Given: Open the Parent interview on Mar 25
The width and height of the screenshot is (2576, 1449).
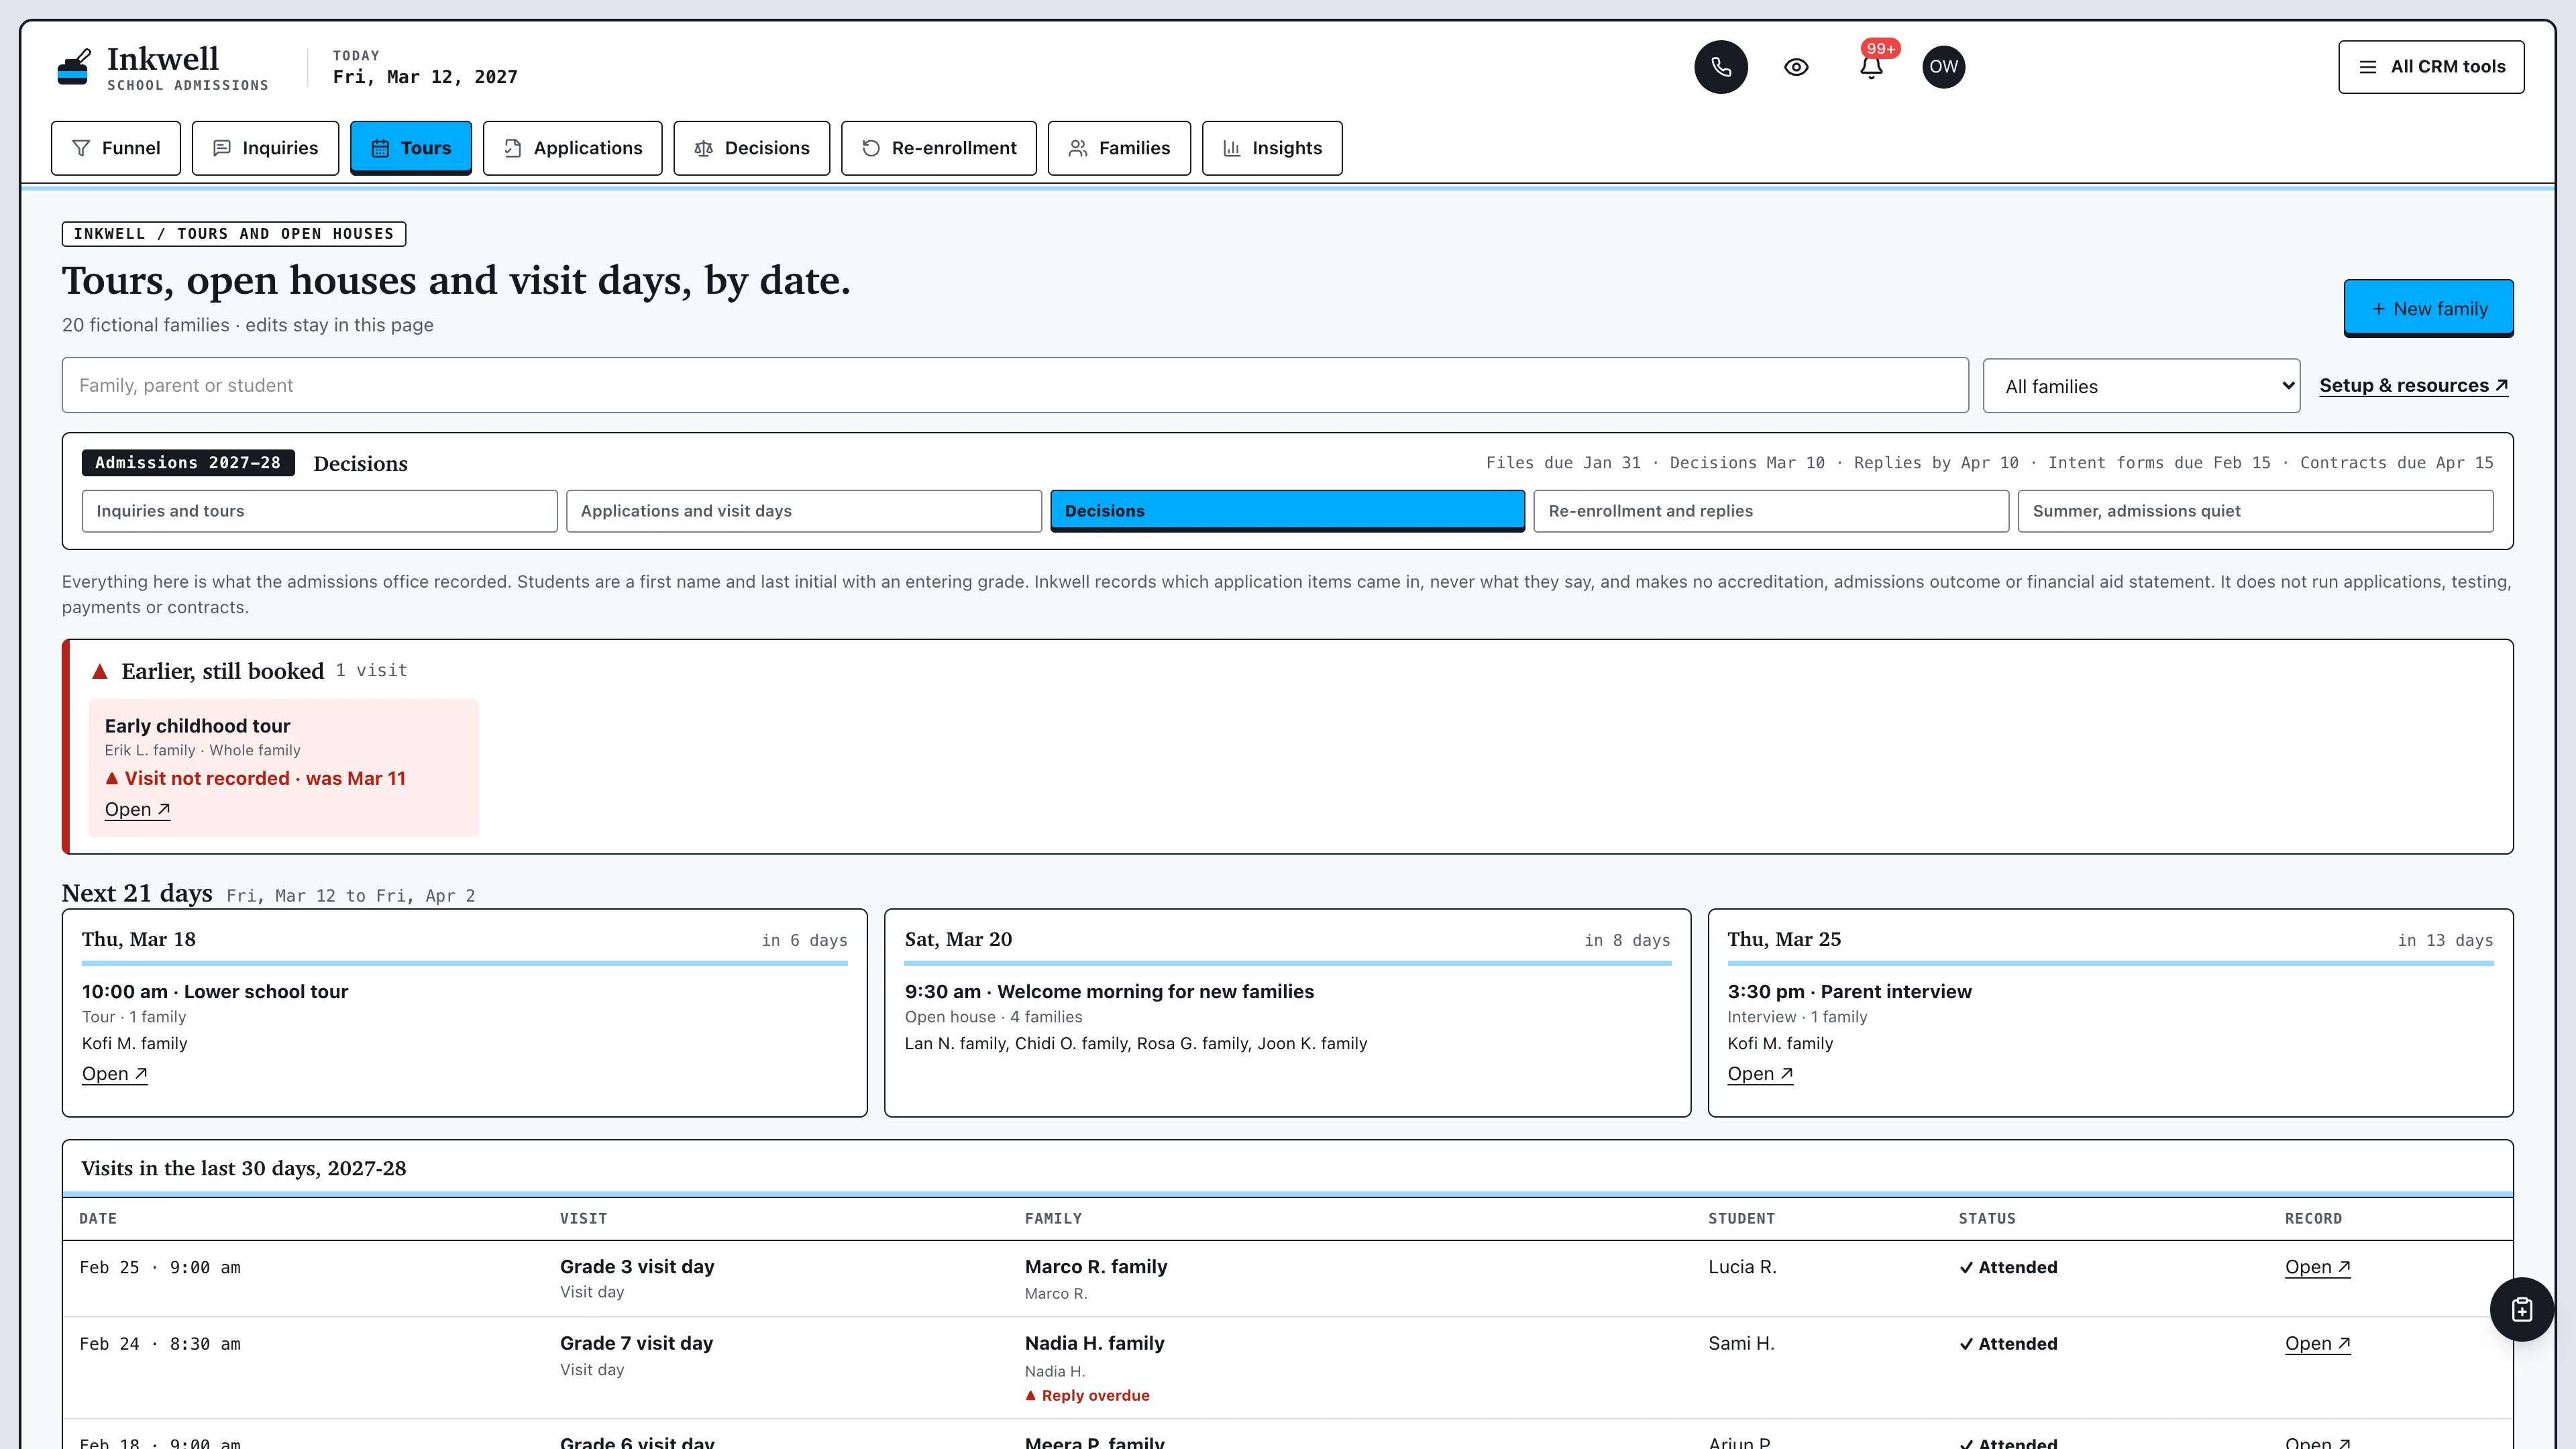Looking at the screenshot, I should [x=1760, y=1074].
